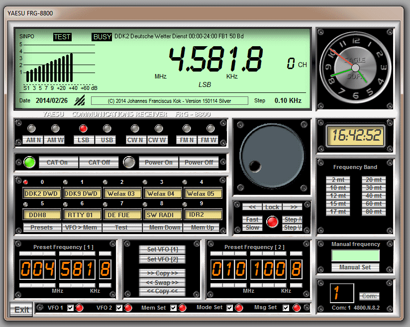Click the Lock button
The width and height of the screenshot is (410, 327).
272,207
